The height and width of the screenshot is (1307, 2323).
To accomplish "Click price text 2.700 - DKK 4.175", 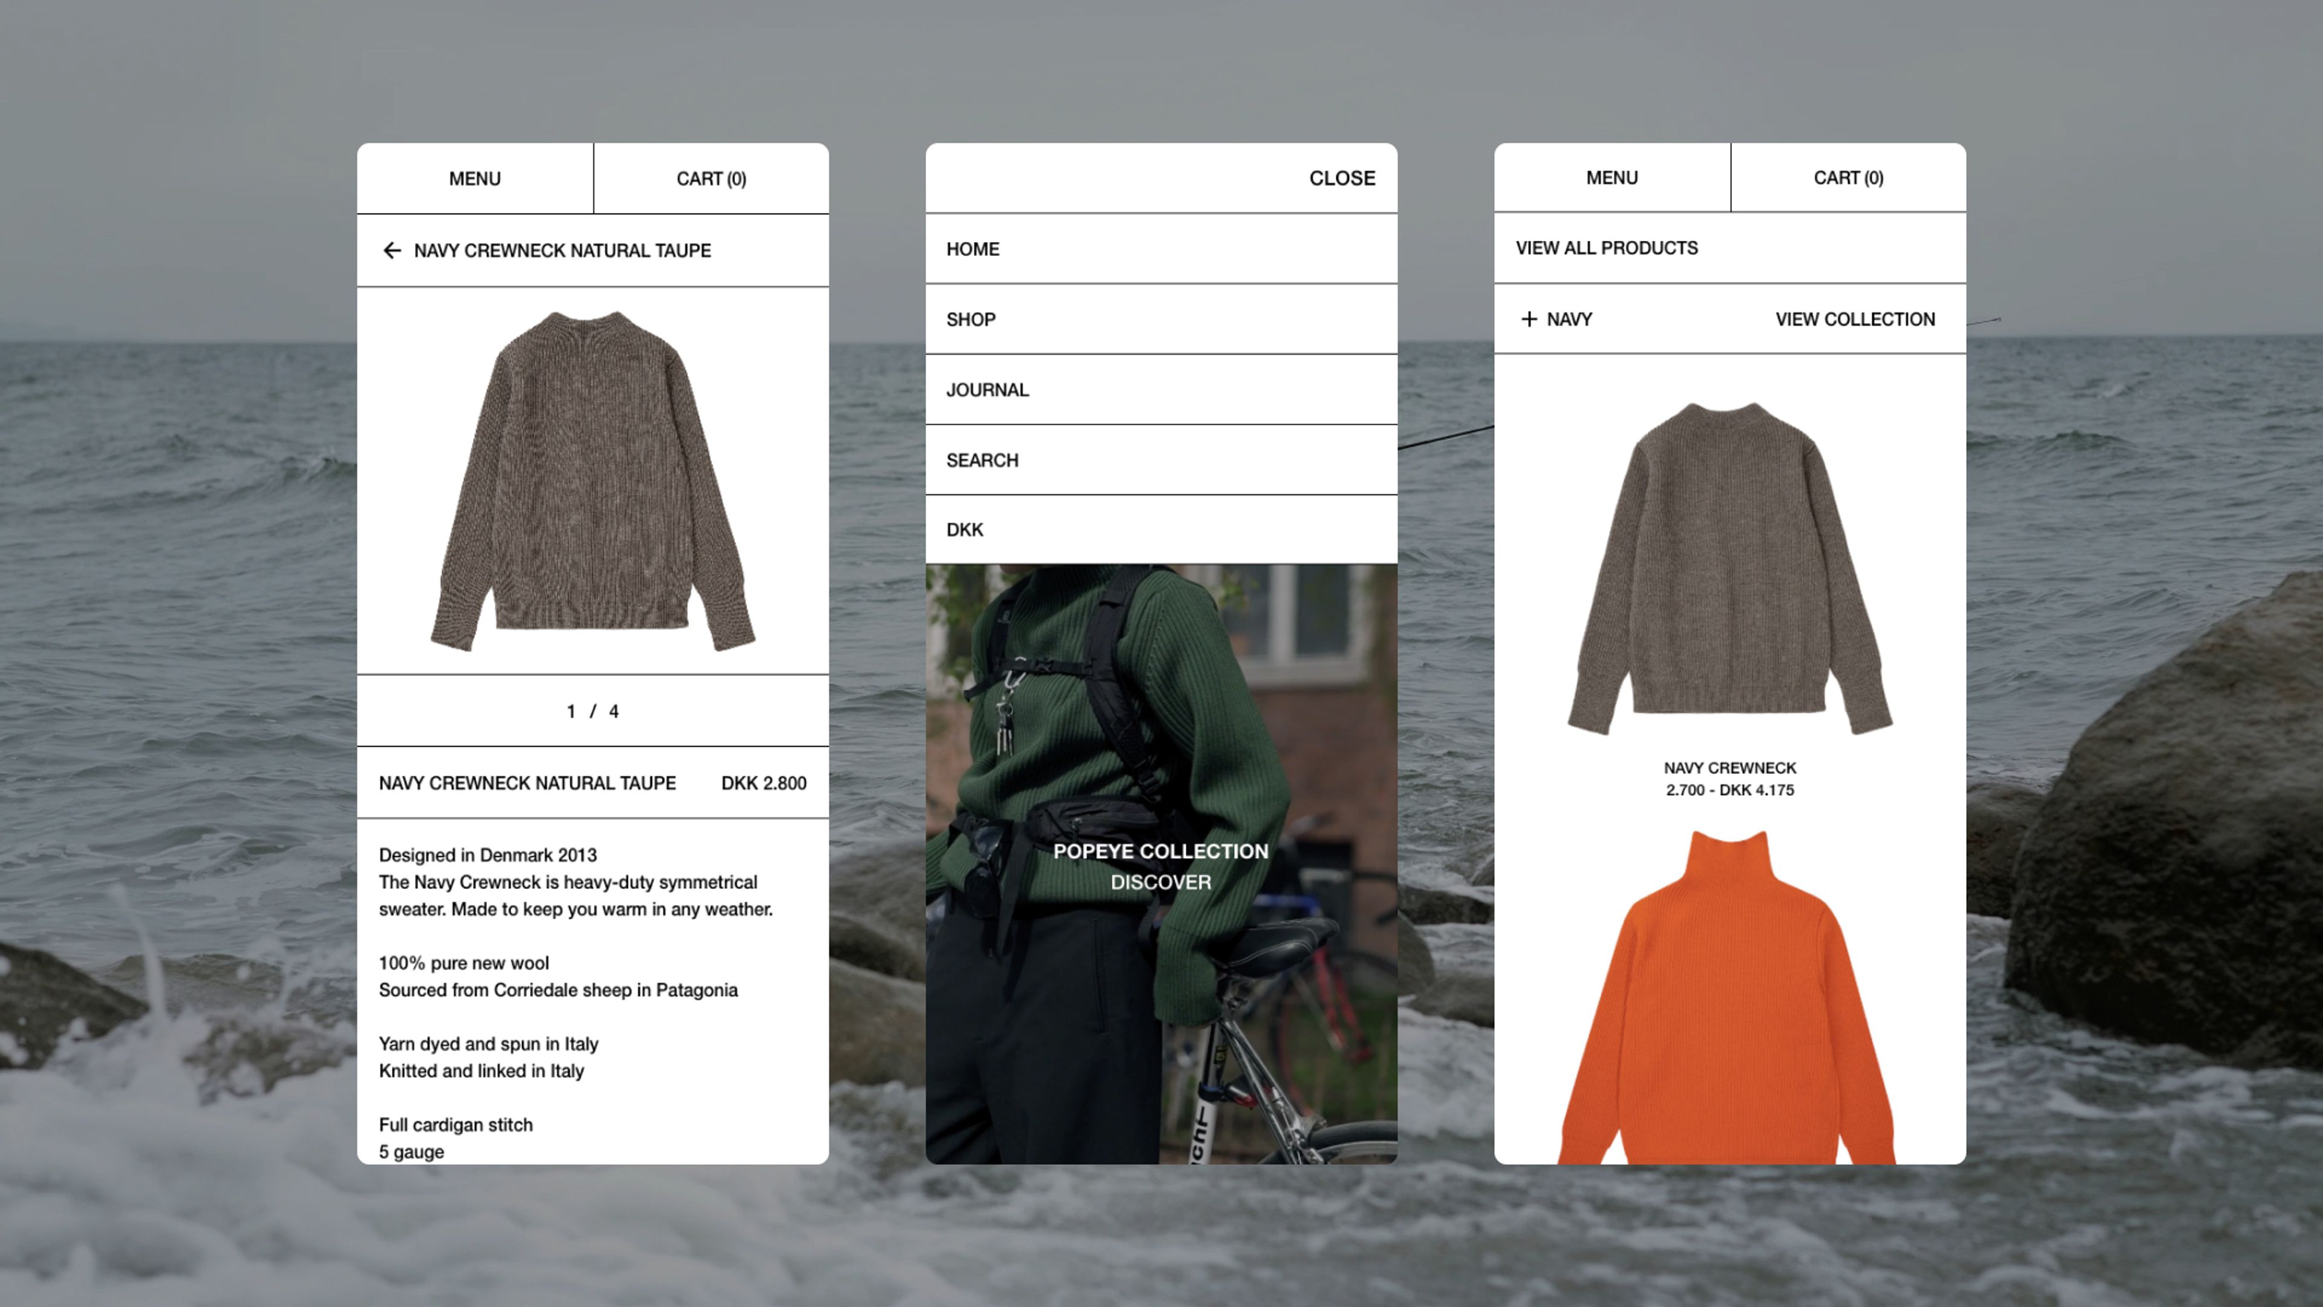I will (1730, 790).
